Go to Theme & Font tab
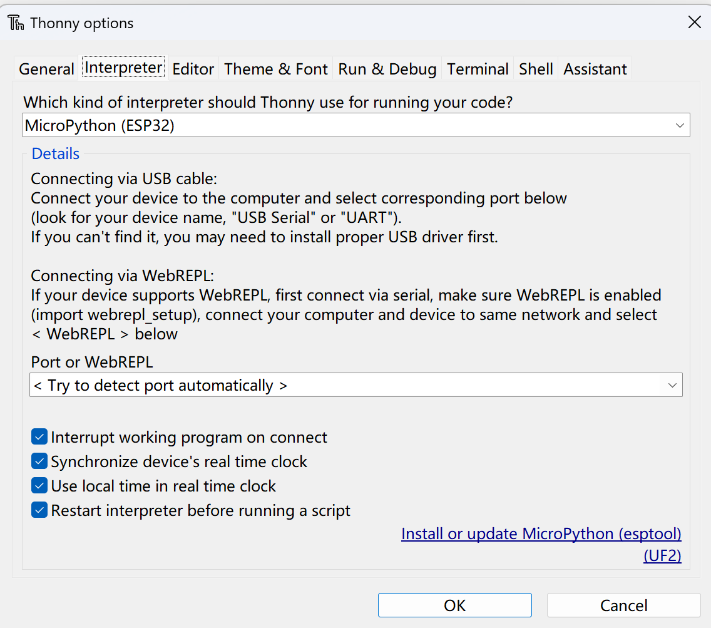 pos(276,69)
